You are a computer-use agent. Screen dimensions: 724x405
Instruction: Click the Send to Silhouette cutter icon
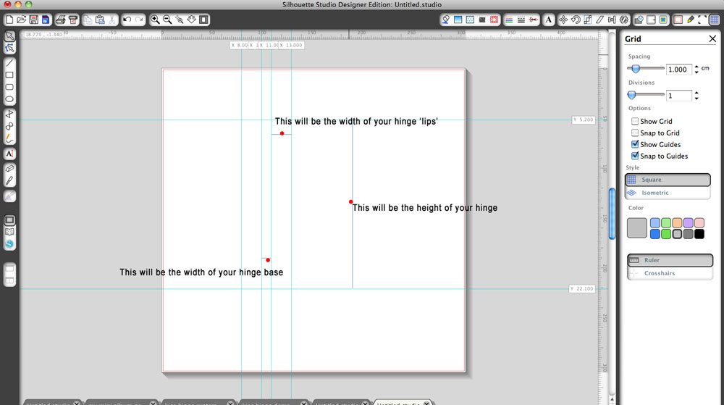(x=74, y=20)
